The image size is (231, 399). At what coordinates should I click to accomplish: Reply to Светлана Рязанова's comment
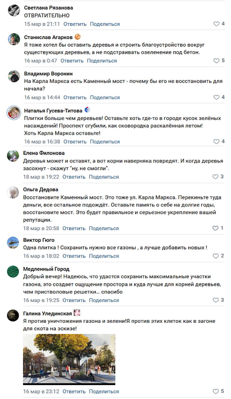pos(75,24)
